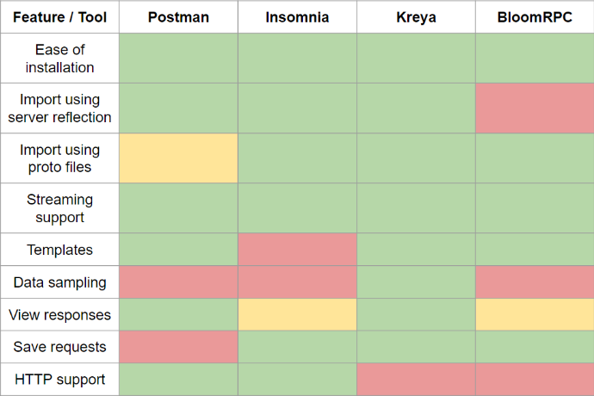Select the Import using proto files label
Viewport: 594px width, 396px height.
click(60, 158)
